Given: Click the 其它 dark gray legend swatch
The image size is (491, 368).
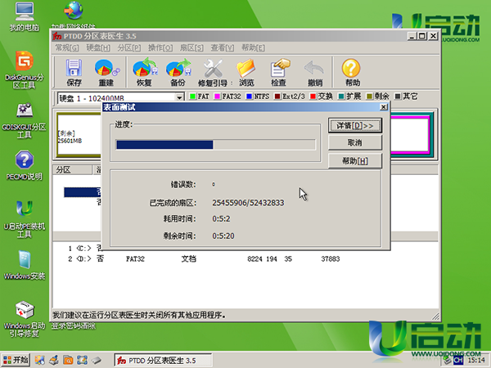Looking at the screenshot, I should [x=398, y=96].
